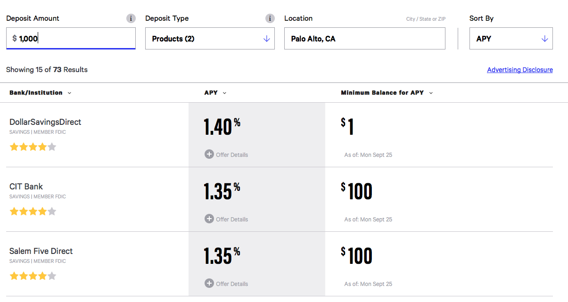Click the plus icon beside CIT Bank Offer Details
The width and height of the screenshot is (568, 302).
pos(209,219)
